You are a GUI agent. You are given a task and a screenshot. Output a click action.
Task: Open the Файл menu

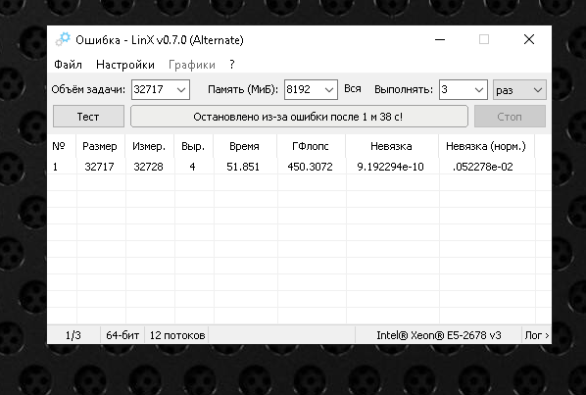(x=68, y=65)
